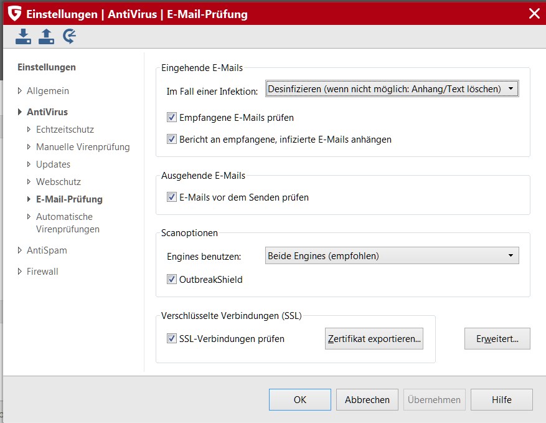Click the 'Zertifikat exportieren...' button
The width and height of the screenshot is (546, 423).
click(x=374, y=339)
